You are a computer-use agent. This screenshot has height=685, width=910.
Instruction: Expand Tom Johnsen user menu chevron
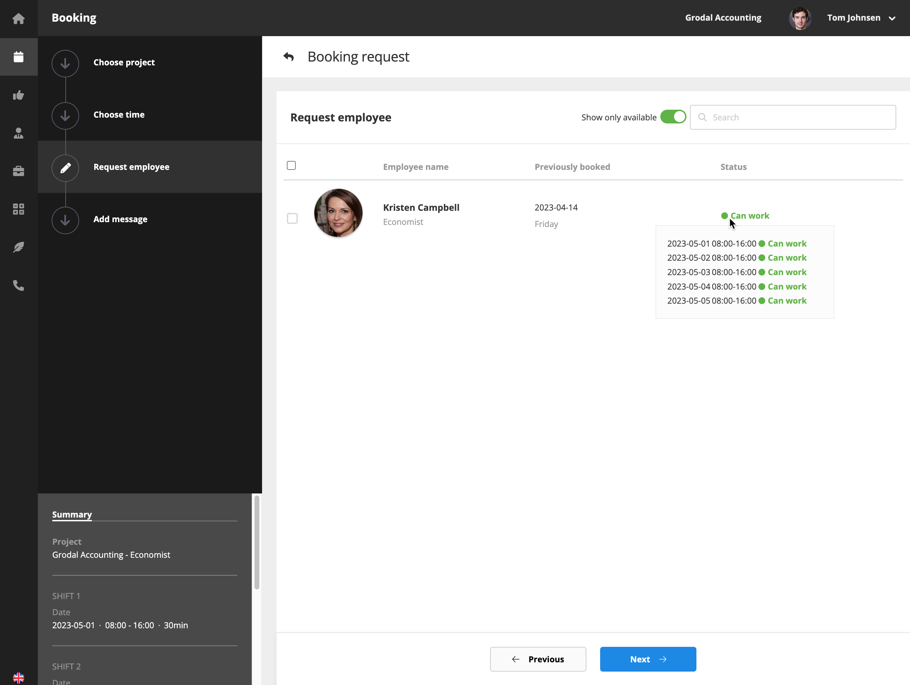[892, 18]
